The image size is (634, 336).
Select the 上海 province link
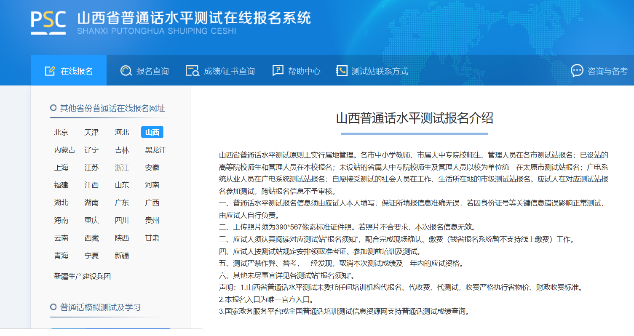point(61,168)
